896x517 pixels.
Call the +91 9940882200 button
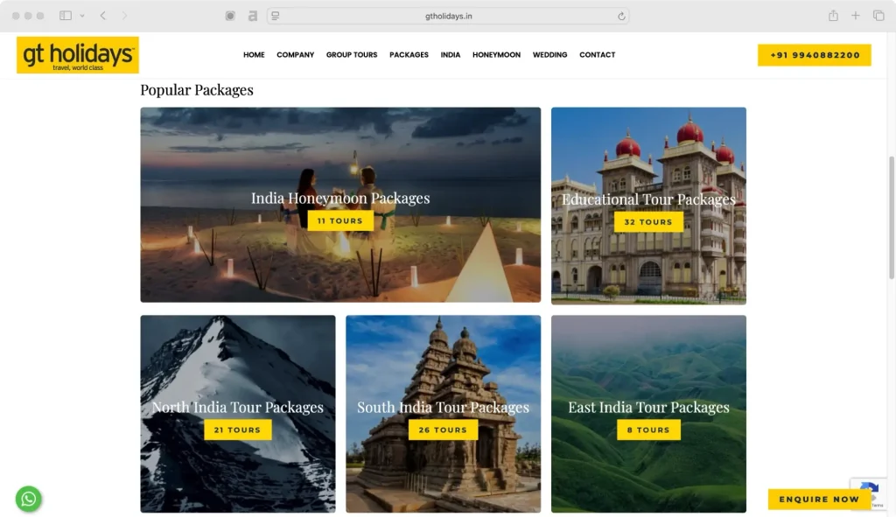coord(815,55)
